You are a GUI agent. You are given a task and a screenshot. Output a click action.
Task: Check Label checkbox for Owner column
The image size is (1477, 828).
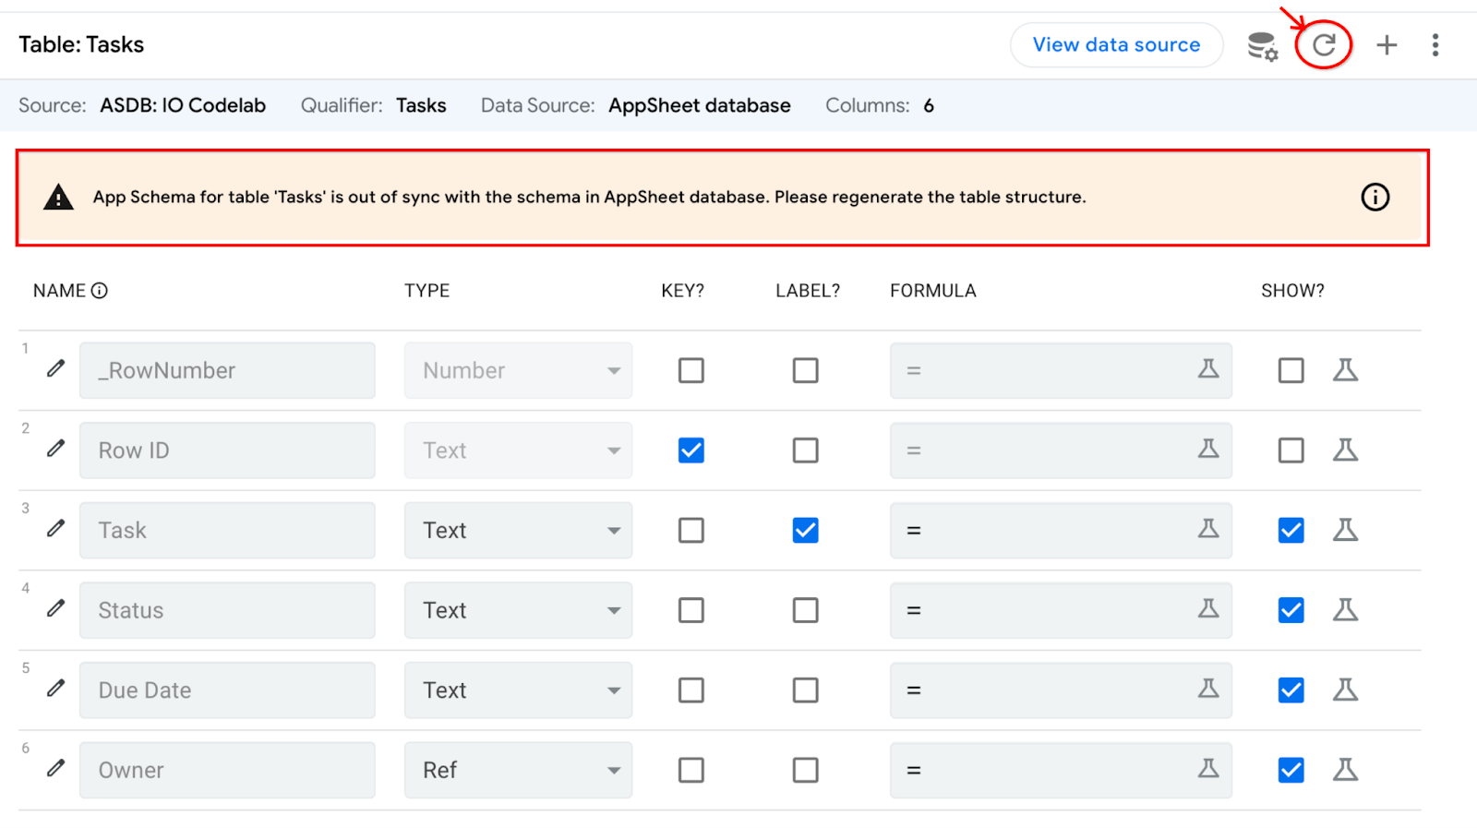(x=805, y=770)
